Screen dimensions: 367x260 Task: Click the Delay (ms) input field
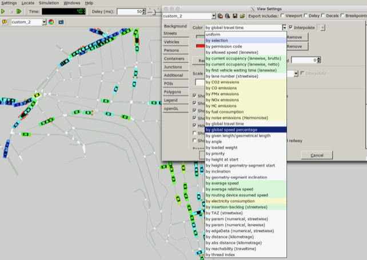pos(129,11)
